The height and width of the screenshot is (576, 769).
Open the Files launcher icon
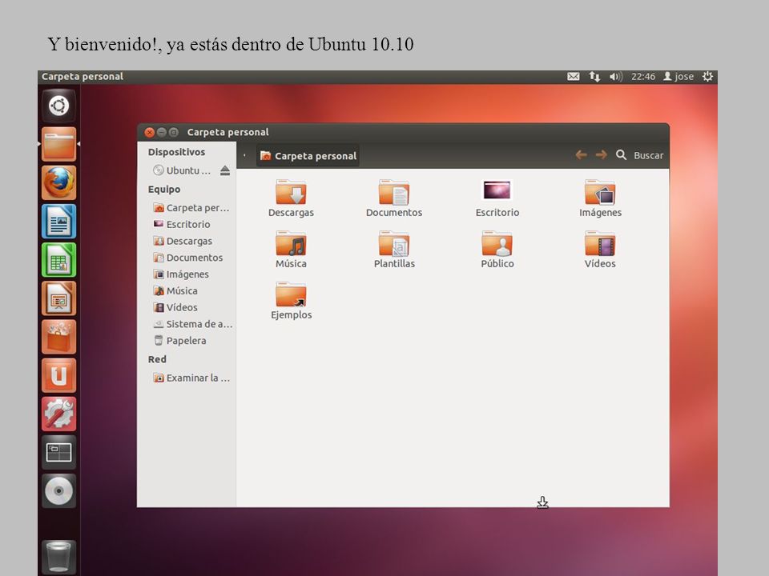(x=58, y=144)
